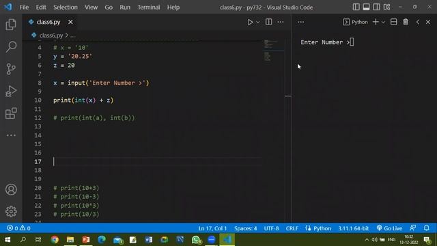Screen dimensions: 437x246
Task: Open the View menu
Action: coord(91,8)
